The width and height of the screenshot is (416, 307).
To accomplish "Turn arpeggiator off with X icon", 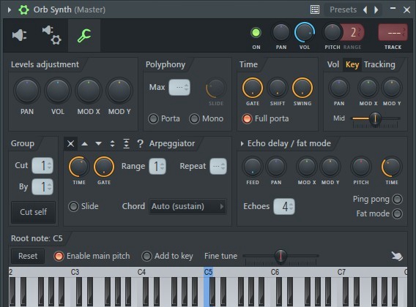I will 70,143.
